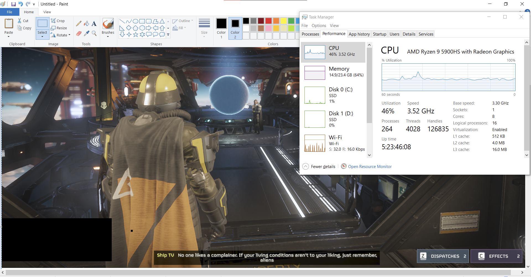Click the Paste clipboard icon
Screen dimensions: 531x277
(x=9, y=24)
